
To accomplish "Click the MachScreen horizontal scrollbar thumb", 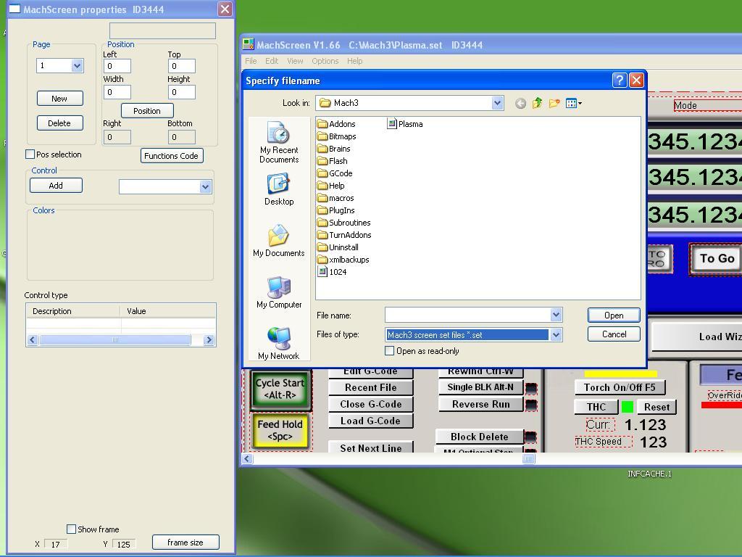I will click(528, 458).
